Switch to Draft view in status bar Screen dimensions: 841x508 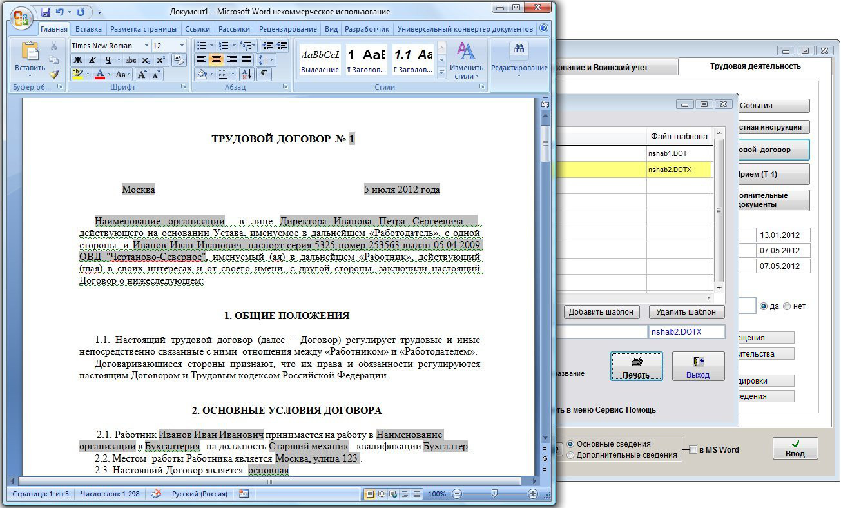tap(417, 494)
